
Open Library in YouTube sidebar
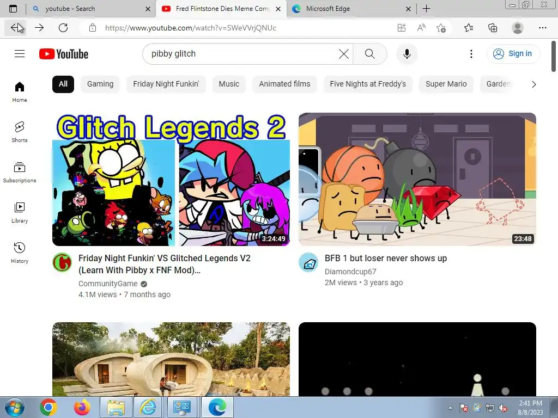pos(20,213)
